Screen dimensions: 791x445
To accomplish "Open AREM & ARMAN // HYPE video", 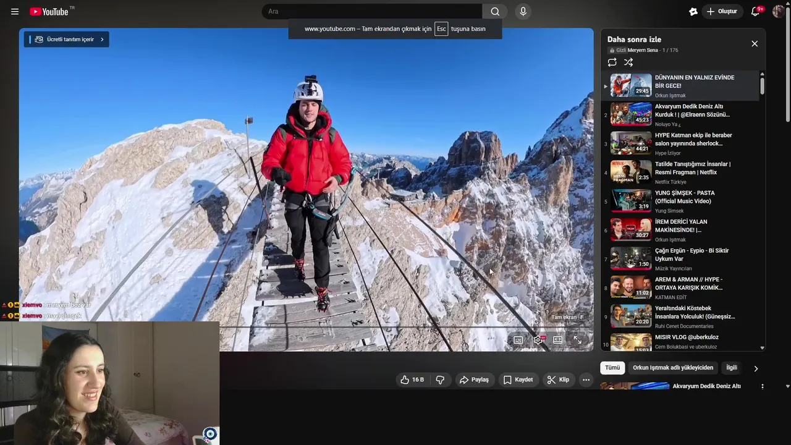I will pyautogui.click(x=689, y=284).
